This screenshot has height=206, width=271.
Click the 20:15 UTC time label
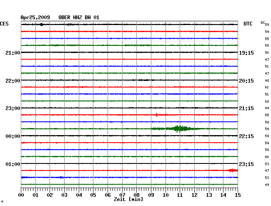[x=246, y=81]
